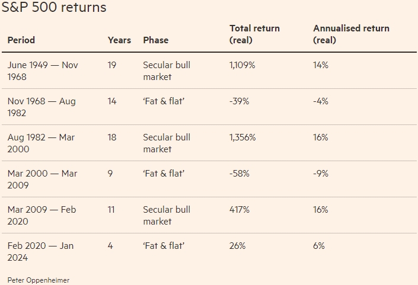Click the 'Annualised return (real)' column header
This screenshot has width=418, height=285.
[x=351, y=34]
